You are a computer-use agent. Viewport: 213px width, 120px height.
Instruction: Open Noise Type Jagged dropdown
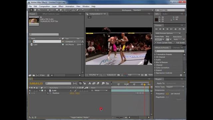click(175, 87)
